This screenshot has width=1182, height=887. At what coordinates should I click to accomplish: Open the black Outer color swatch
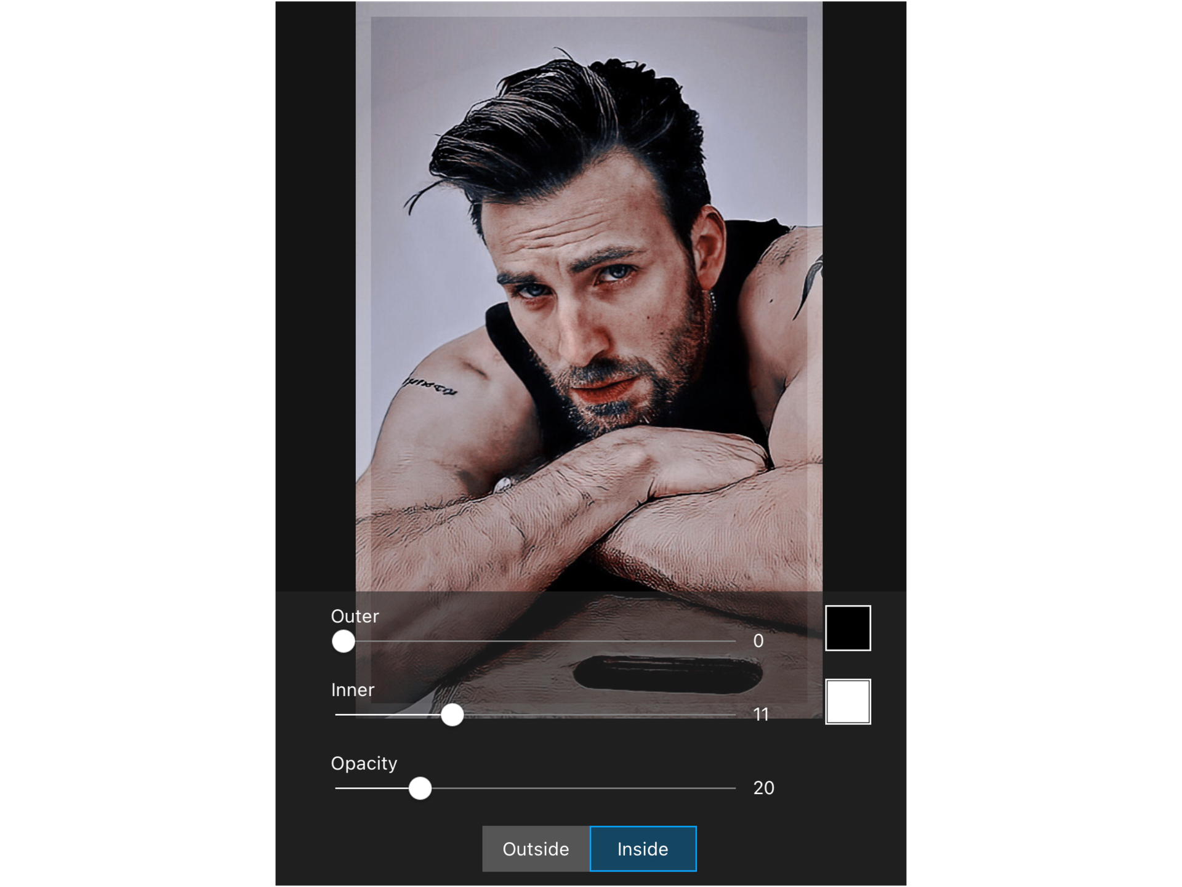click(x=848, y=628)
